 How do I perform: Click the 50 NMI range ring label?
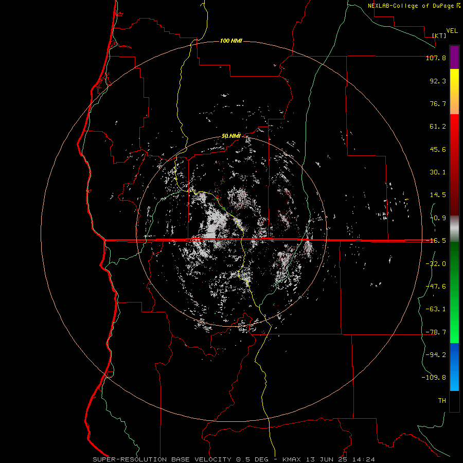click(x=231, y=136)
